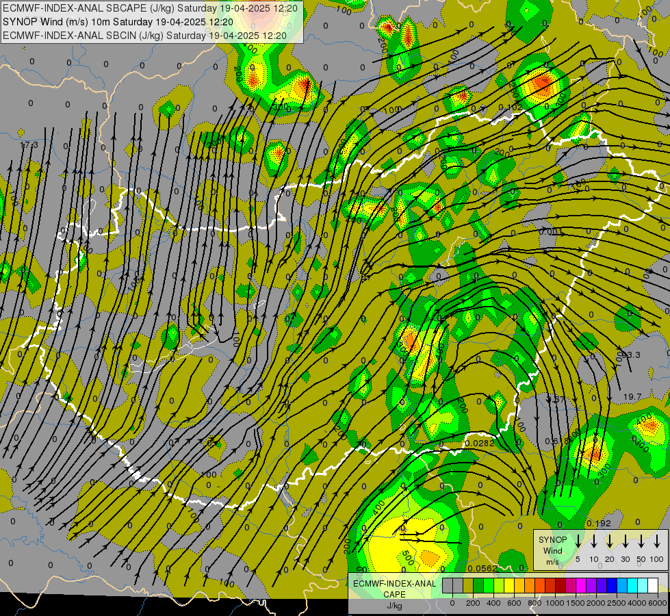Click the 2000 tick label on CAPE scale
Viewport: 670px width, 616px height.
click(x=596, y=603)
